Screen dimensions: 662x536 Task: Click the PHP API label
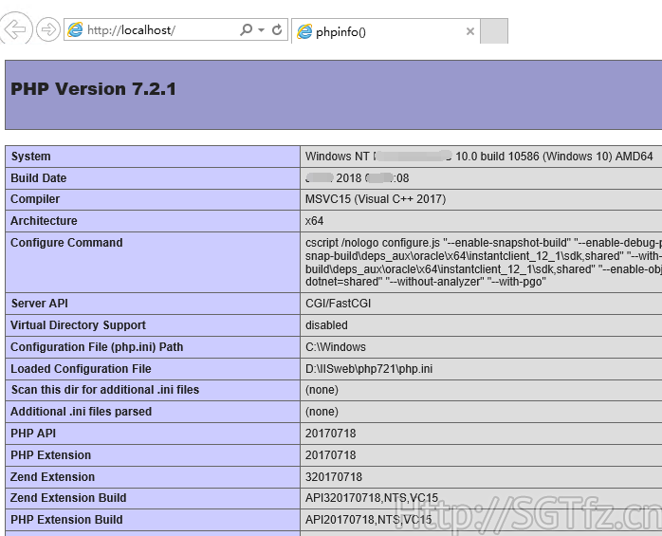click(x=33, y=434)
